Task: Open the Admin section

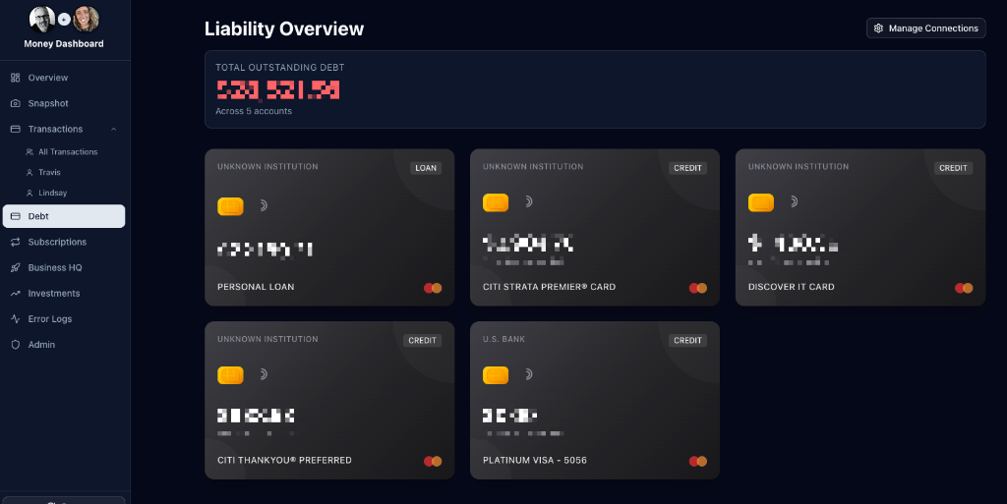Action: [x=41, y=344]
